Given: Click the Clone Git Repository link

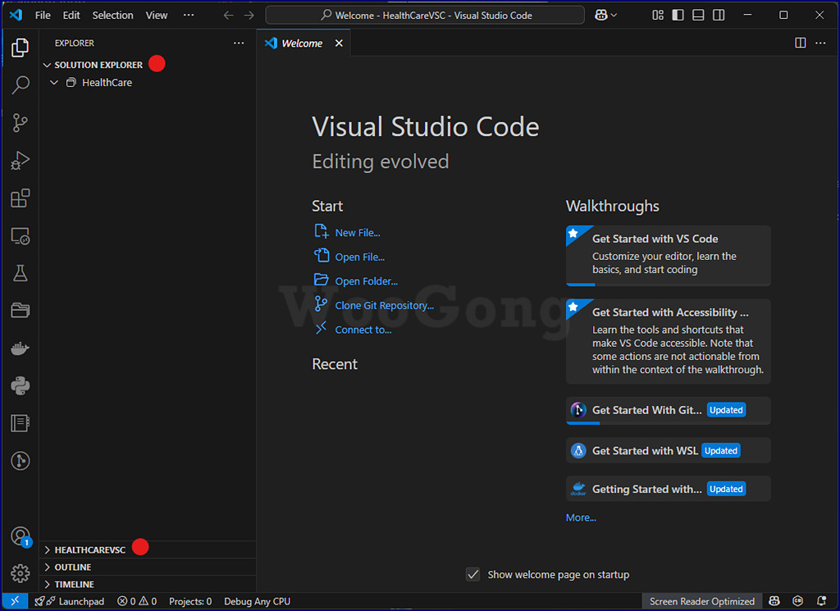Looking at the screenshot, I should pyautogui.click(x=384, y=306).
